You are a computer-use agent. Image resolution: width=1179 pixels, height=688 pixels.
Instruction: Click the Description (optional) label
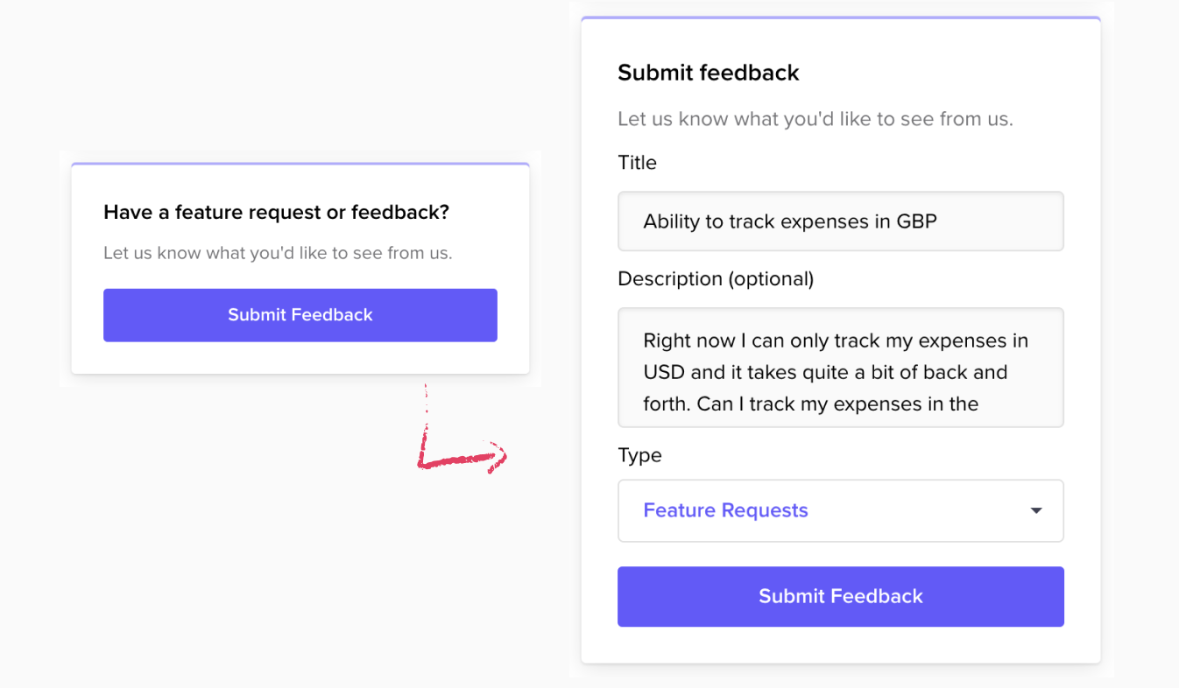click(716, 279)
